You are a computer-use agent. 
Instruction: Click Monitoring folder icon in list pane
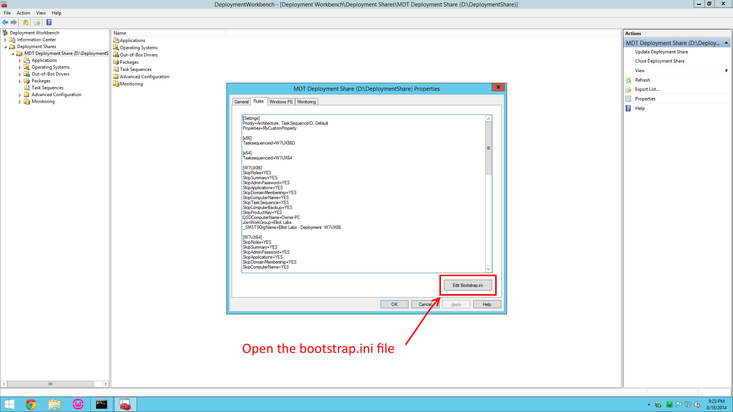116,84
